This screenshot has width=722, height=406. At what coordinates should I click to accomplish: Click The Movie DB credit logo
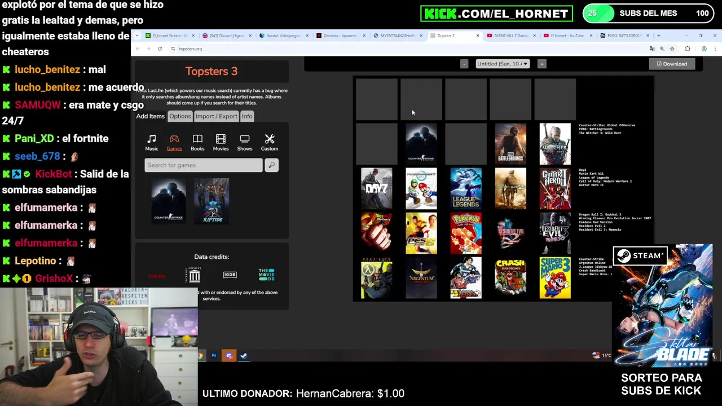[266, 275]
